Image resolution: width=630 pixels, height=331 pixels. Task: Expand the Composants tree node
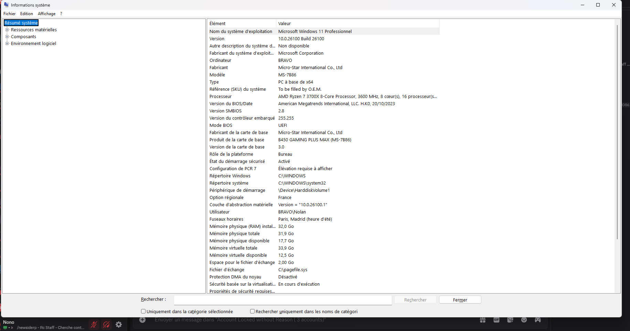coord(7,36)
